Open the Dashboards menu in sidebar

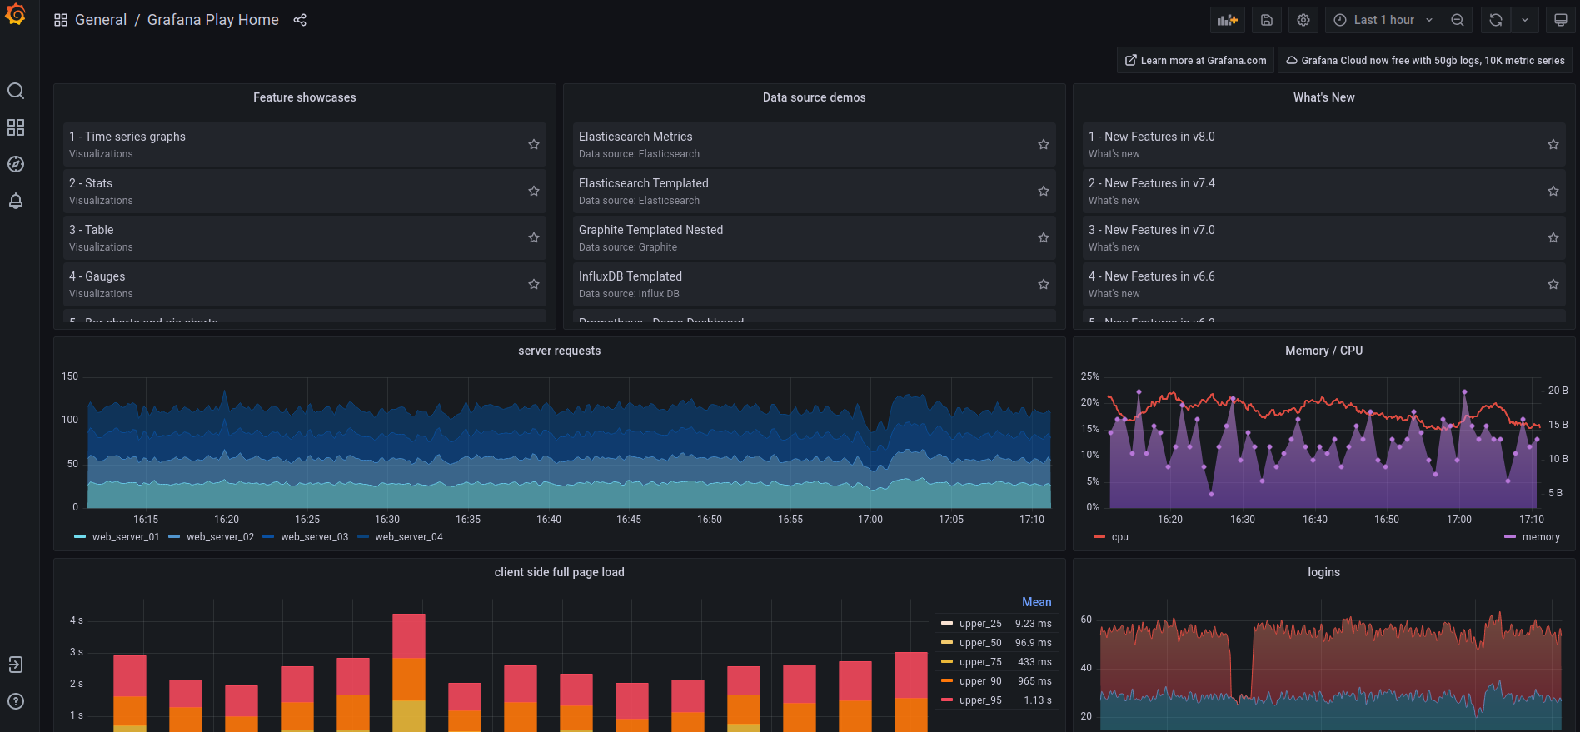click(16, 127)
